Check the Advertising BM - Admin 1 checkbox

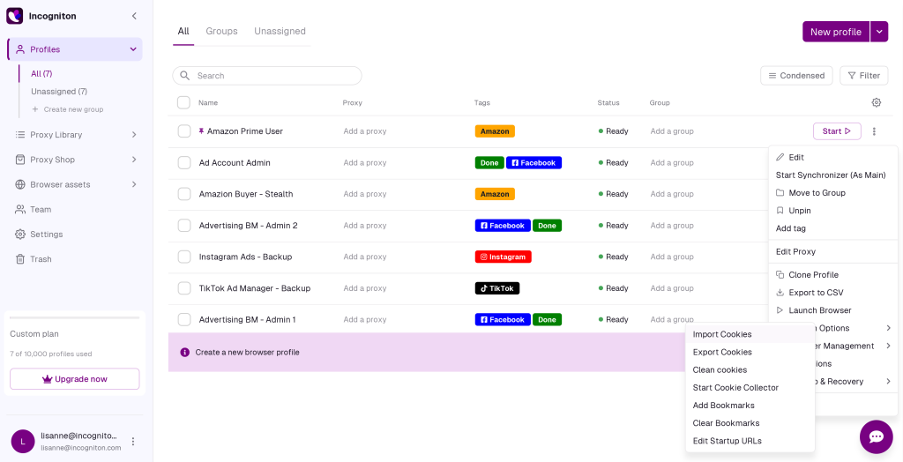tap(184, 320)
